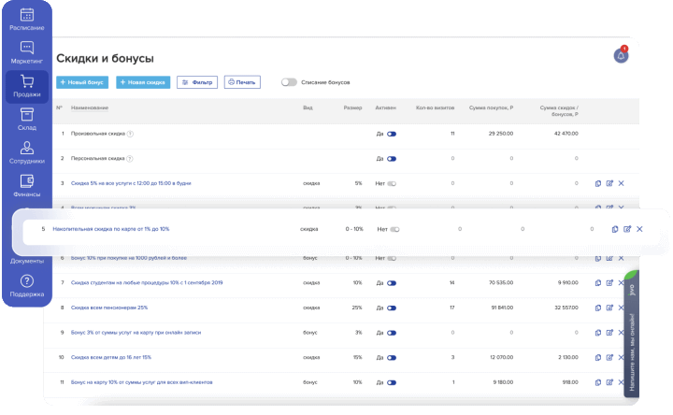Open the Сотрудники person icon
This screenshot has height=415, width=673.
click(x=26, y=148)
